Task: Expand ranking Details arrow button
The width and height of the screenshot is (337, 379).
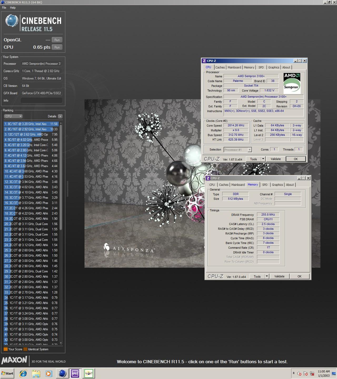Action: (x=60, y=116)
